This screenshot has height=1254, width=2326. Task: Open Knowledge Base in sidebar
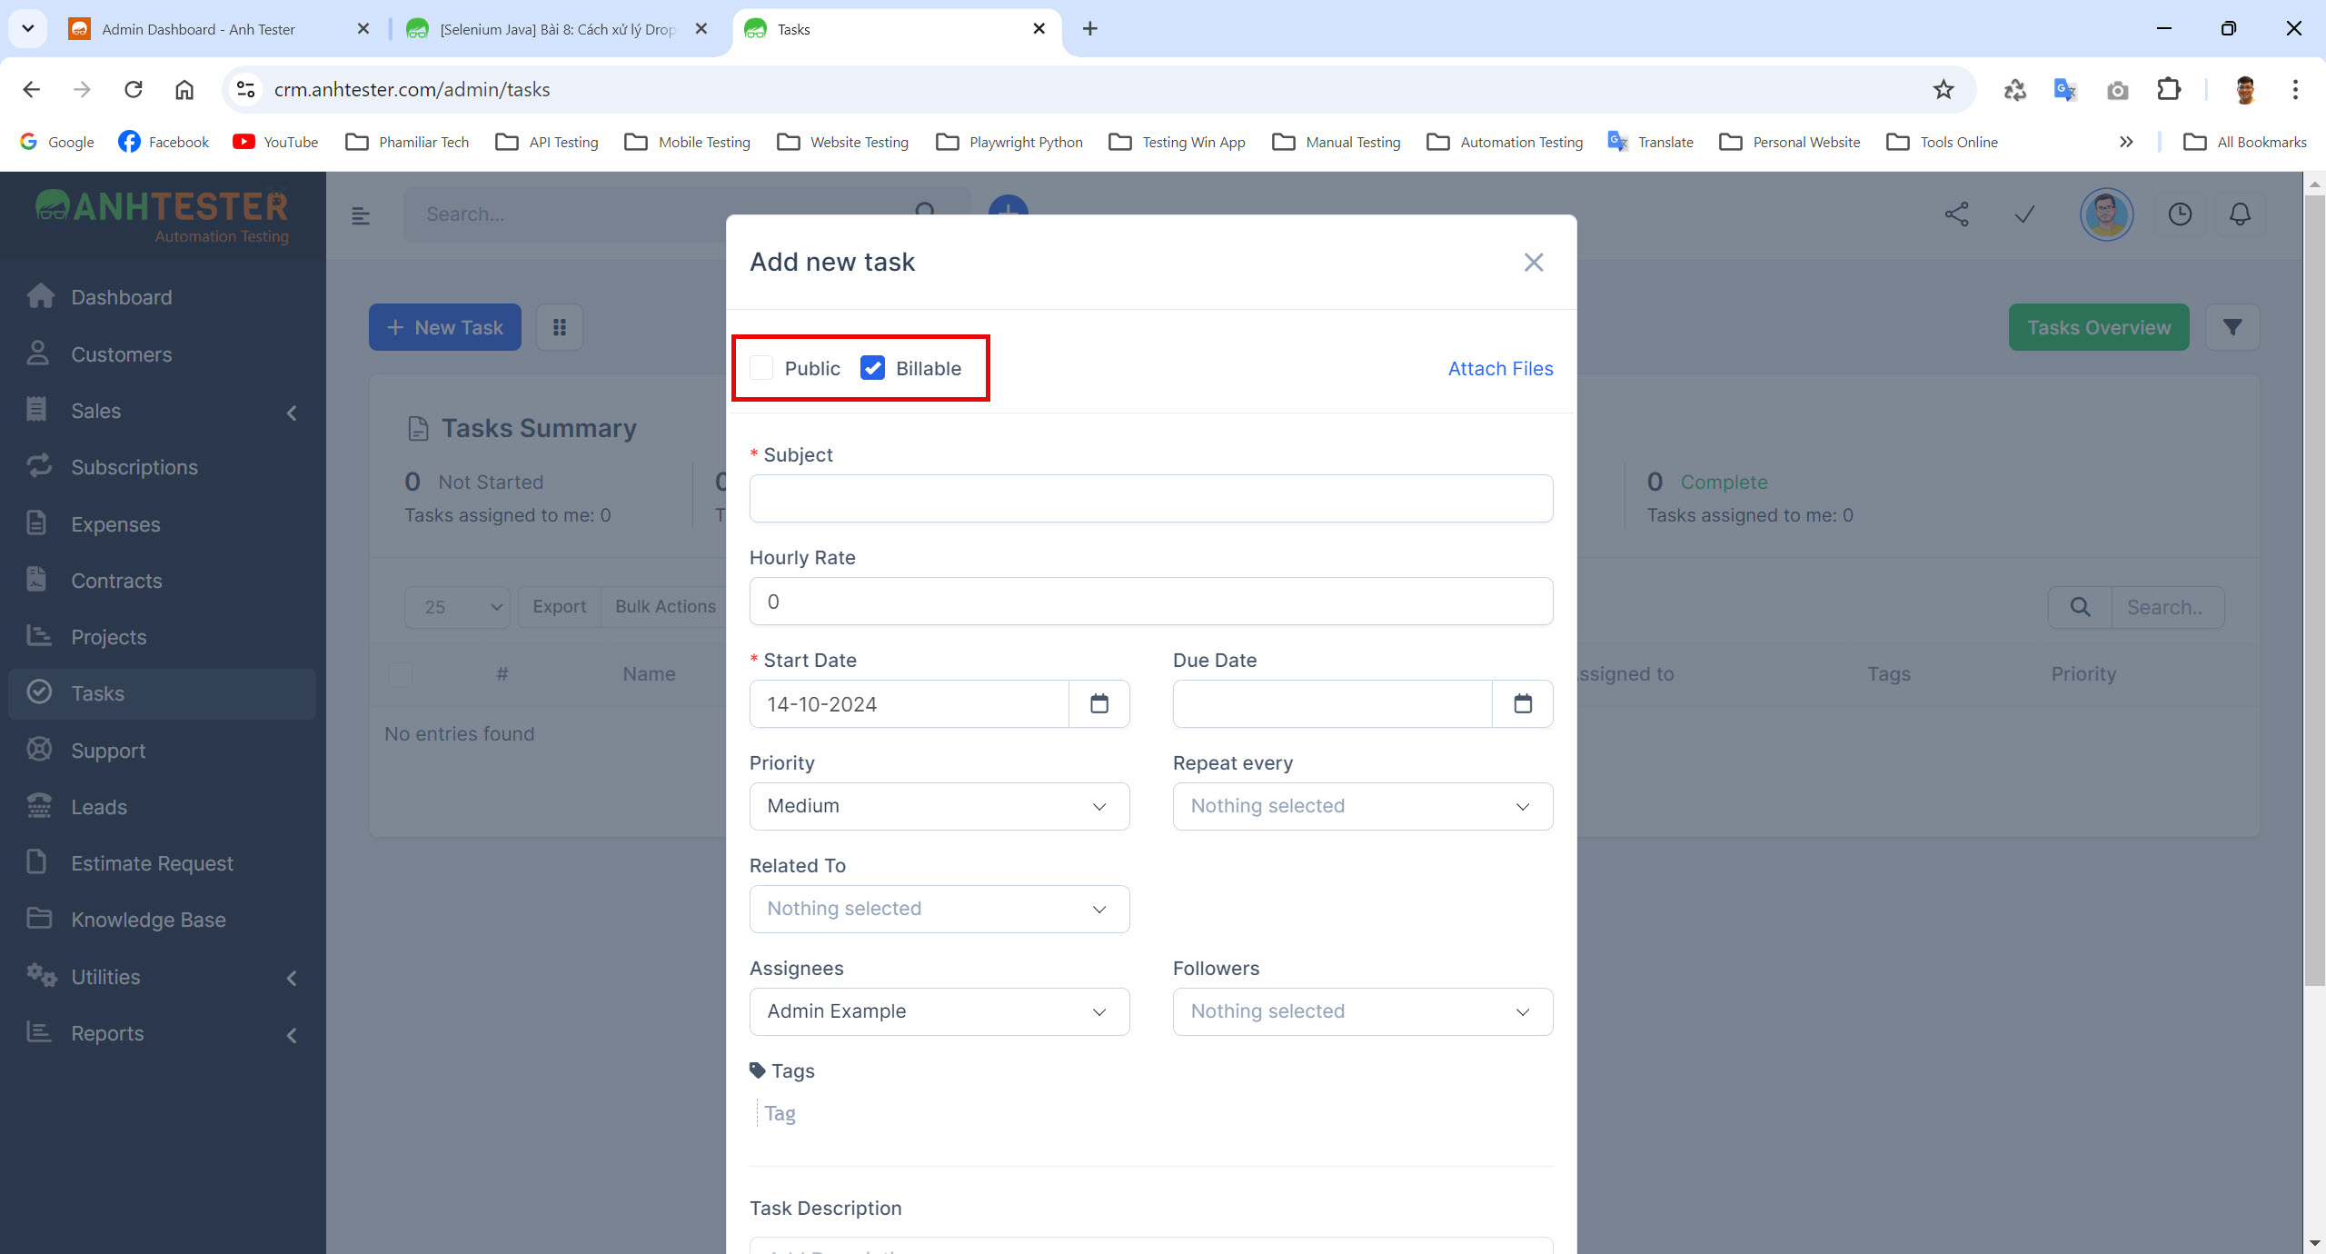pos(162,920)
